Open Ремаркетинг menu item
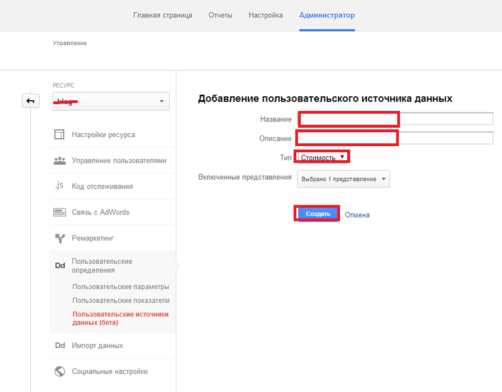Screen dimensions: 502x392 [x=113, y=238]
